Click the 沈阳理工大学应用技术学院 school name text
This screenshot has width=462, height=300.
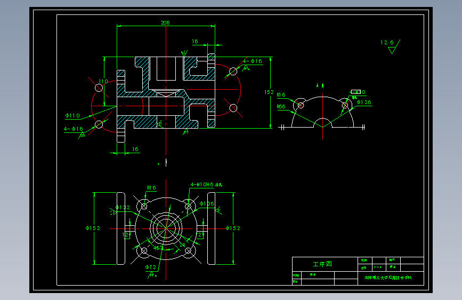point(388,278)
